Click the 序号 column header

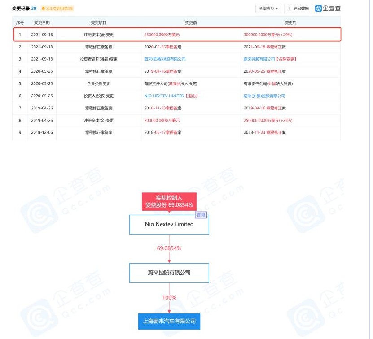(20, 22)
